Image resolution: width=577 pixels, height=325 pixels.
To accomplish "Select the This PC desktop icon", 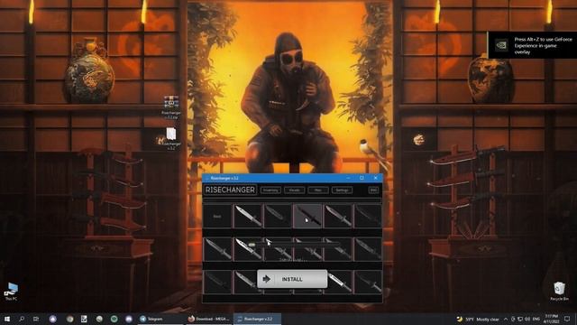I will (11, 292).
